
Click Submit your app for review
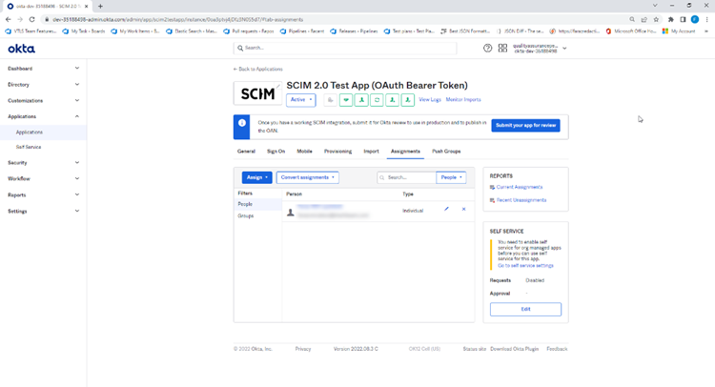(525, 126)
